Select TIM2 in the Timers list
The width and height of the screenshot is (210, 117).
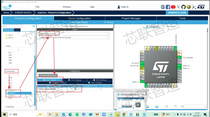click(10, 58)
